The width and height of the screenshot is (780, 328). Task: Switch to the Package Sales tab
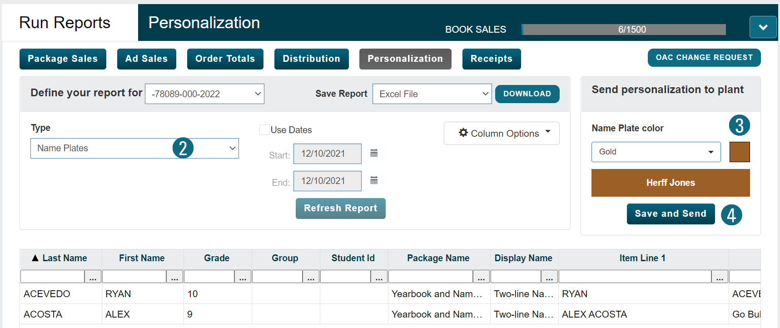[x=63, y=59]
